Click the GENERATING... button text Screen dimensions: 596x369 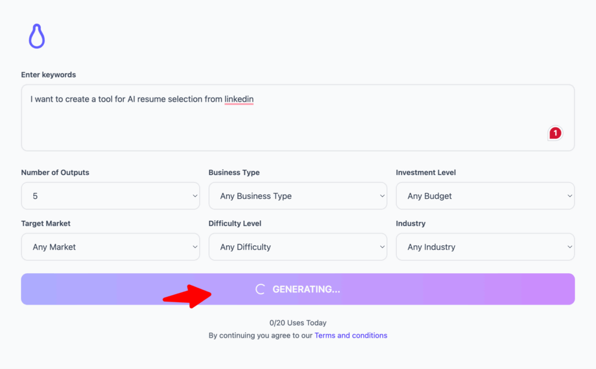pyautogui.click(x=306, y=289)
